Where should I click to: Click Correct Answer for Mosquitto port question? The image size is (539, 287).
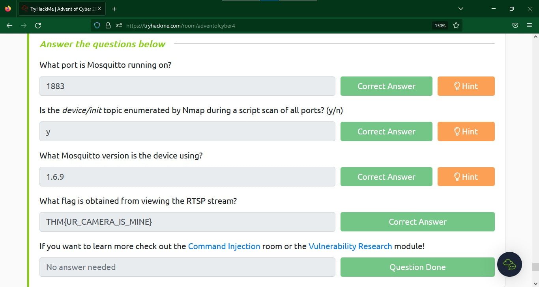386,86
